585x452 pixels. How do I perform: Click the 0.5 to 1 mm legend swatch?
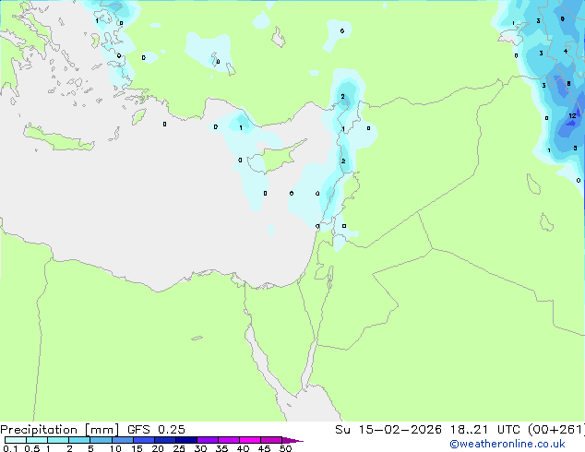[37, 440]
